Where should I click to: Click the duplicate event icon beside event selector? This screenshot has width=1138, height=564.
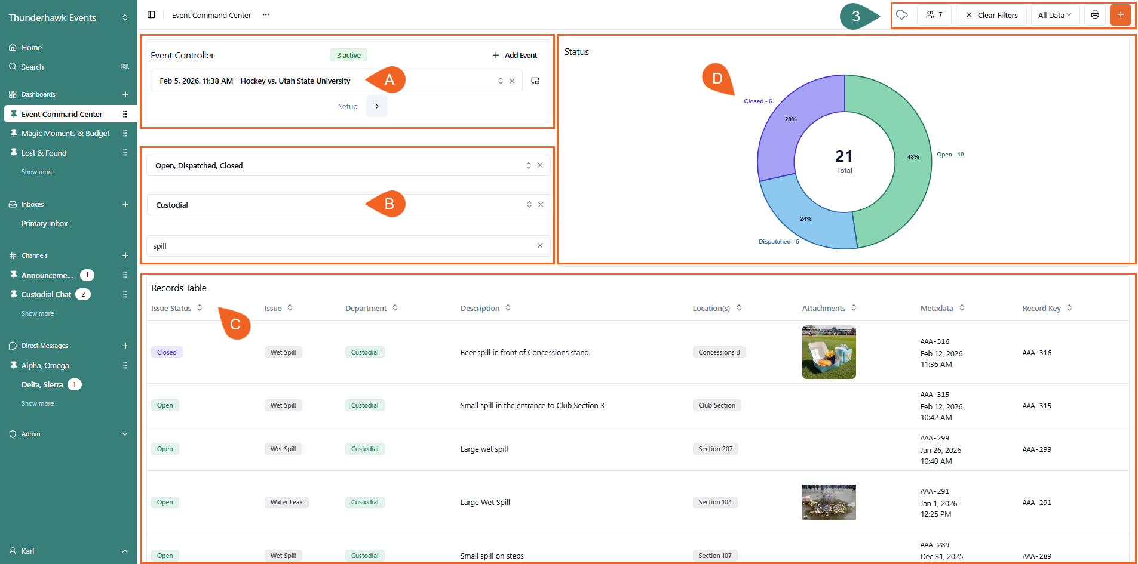click(x=535, y=81)
